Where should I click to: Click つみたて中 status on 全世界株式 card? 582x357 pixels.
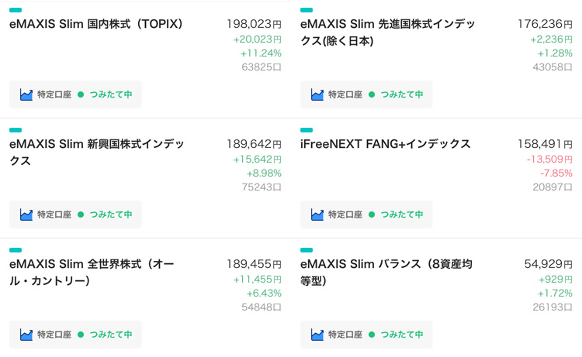coord(110,335)
